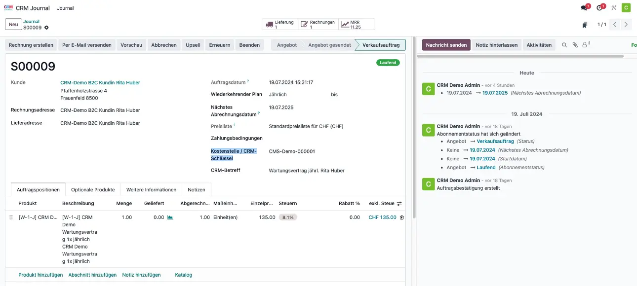Search messages using magnifier icon in chatter
637x286 pixels.
point(564,45)
